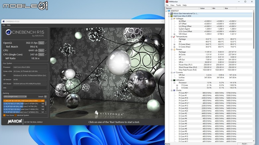Screen dimensions: 259x145
Task: Select ranking entry Core i7-3930K CPU
Action: 24,109
